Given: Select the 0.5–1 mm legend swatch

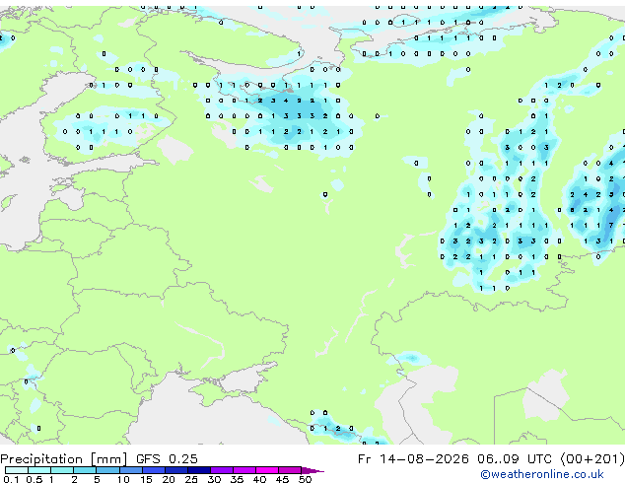Looking at the screenshot, I should click(39, 470).
